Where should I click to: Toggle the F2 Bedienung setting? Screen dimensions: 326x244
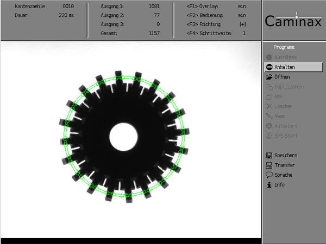[x=241, y=15]
